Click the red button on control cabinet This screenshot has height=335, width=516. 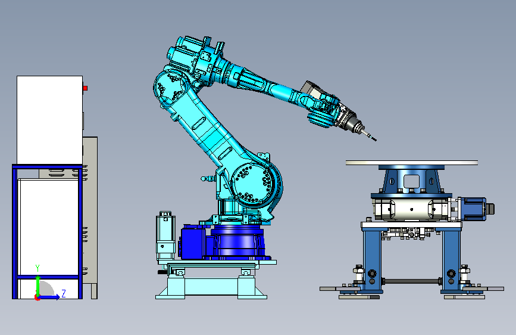[85, 88]
